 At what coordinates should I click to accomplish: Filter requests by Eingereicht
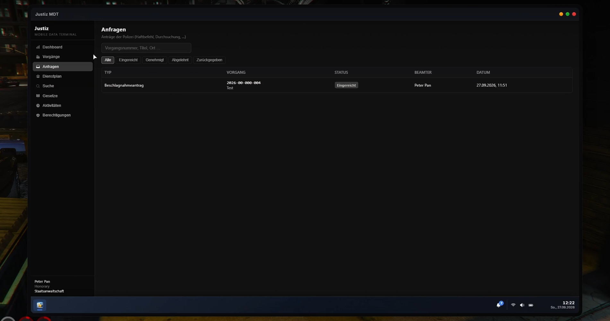pyautogui.click(x=128, y=60)
